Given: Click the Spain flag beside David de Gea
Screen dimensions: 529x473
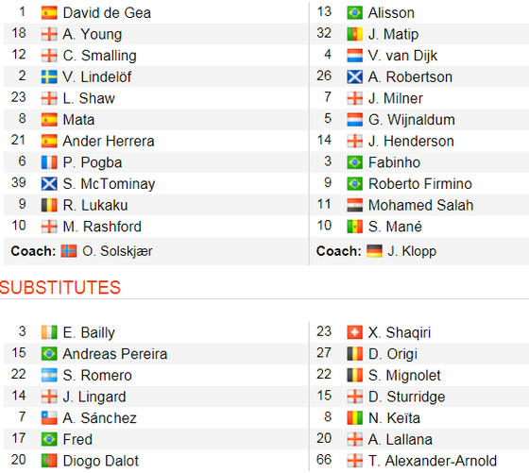Looking at the screenshot, I should (49, 13).
